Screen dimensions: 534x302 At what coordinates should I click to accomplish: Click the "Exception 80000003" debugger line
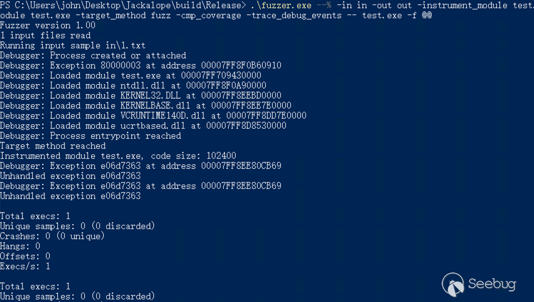tap(141, 65)
